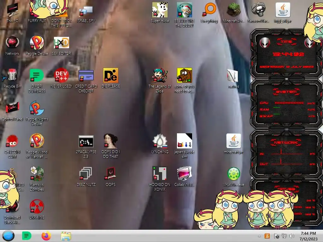This screenshot has height=242, width=323.
Task: Open File Explorer from the taskbar
Action: click(x=66, y=236)
